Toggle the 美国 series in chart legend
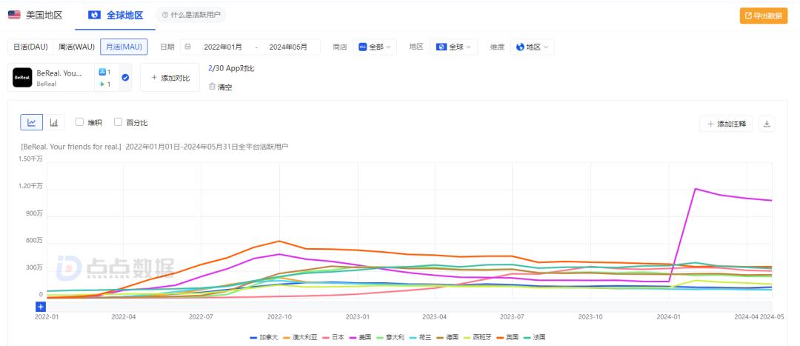The image size is (800, 346). (363, 337)
